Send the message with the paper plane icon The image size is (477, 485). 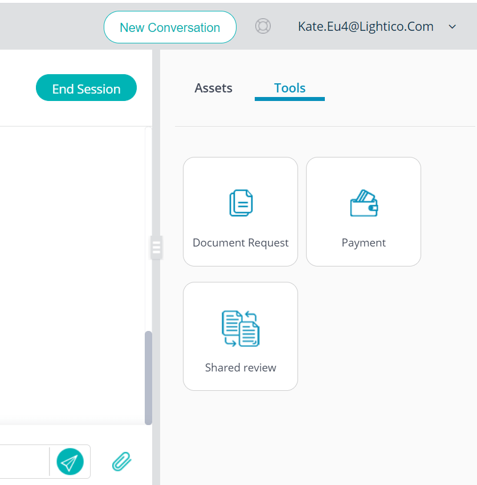click(x=70, y=462)
